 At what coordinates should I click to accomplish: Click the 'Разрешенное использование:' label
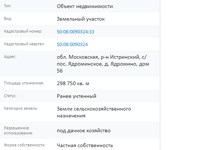coord(18,130)
